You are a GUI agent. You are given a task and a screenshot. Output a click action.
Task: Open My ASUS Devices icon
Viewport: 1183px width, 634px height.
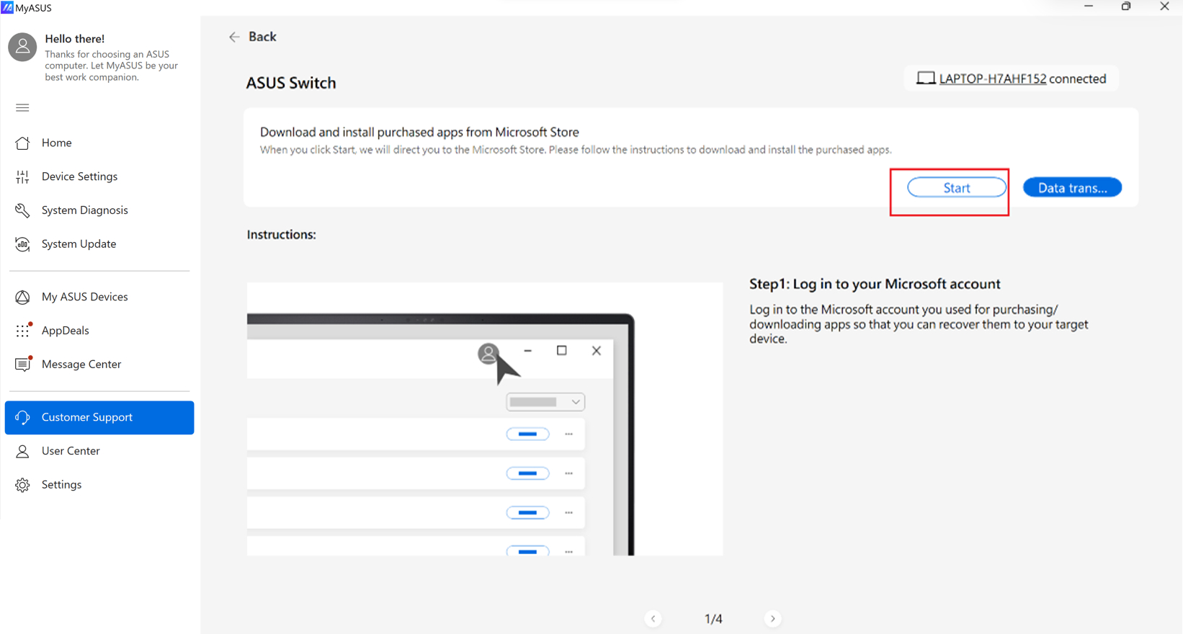[x=22, y=297]
